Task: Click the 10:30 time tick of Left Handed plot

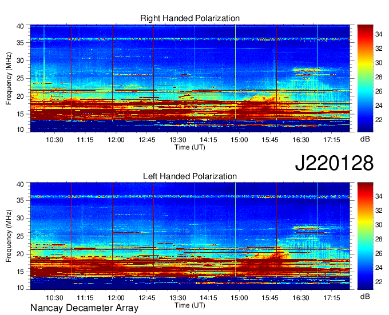Action: point(54,298)
